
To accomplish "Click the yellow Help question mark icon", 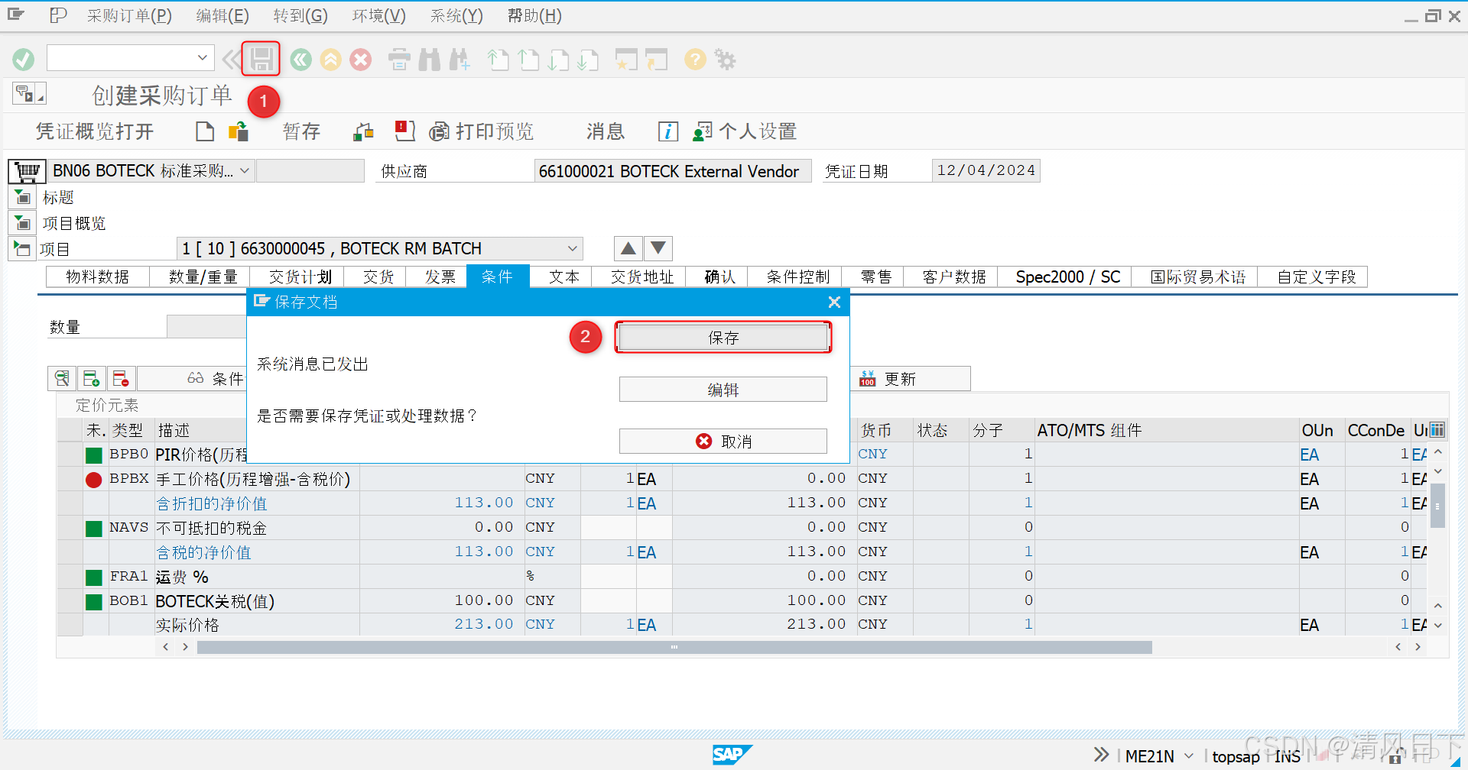I will coord(695,60).
